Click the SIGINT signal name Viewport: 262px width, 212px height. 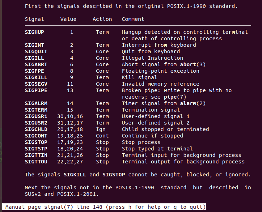coord(35,45)
